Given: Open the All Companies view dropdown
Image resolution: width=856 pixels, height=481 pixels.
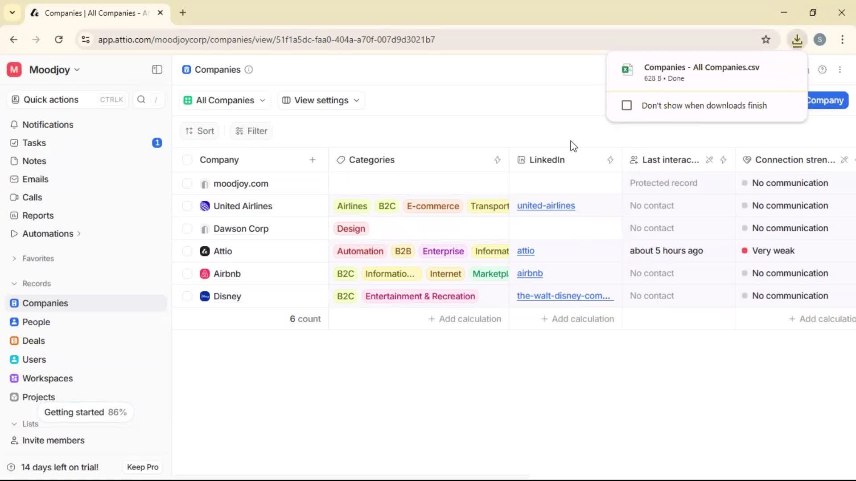Looking at the screenshot, I should point(224,100).
